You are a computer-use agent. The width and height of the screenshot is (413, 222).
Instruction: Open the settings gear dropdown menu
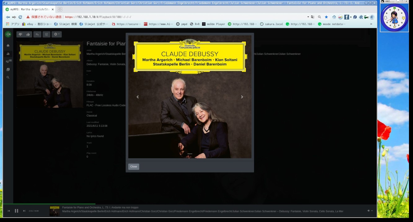coord(56,34)
